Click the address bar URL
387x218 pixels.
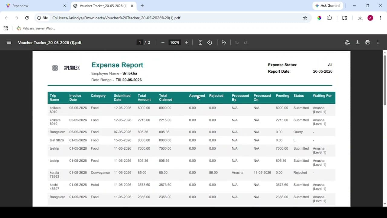[116, 18]
